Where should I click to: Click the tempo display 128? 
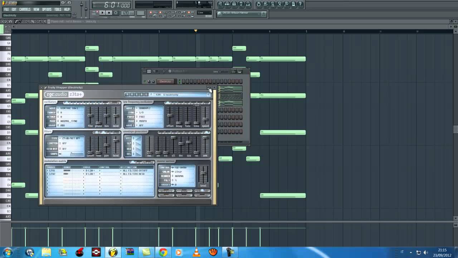(128, 13)
